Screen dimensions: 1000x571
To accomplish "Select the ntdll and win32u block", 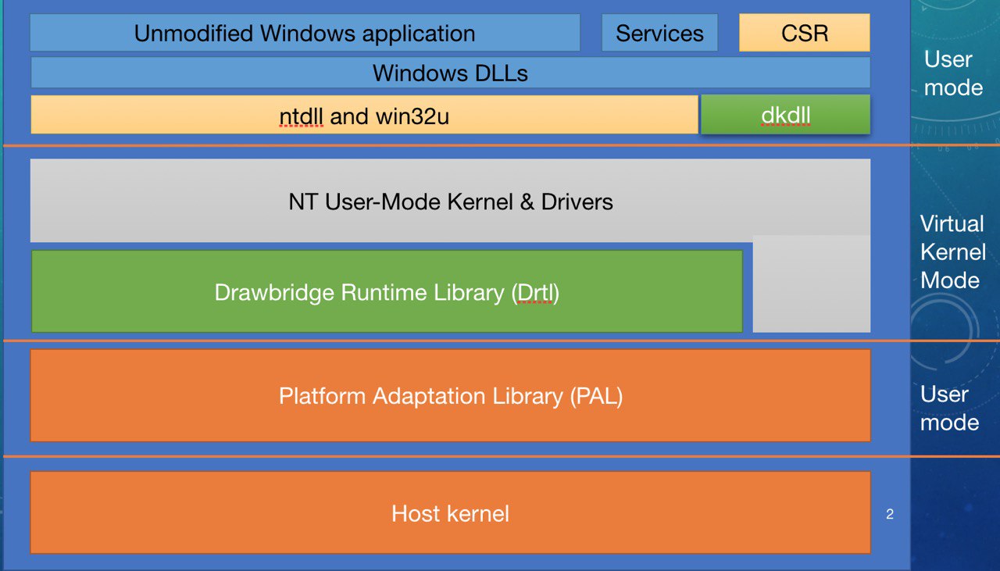I will tap(364, 116).
